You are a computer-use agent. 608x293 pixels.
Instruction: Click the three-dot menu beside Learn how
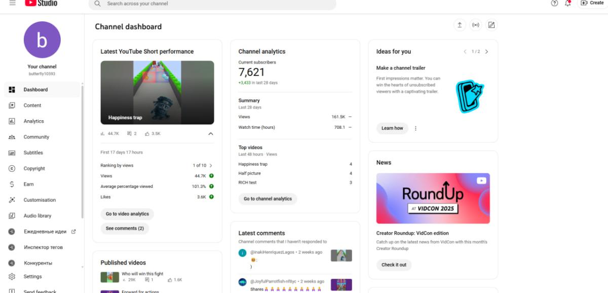415,128
